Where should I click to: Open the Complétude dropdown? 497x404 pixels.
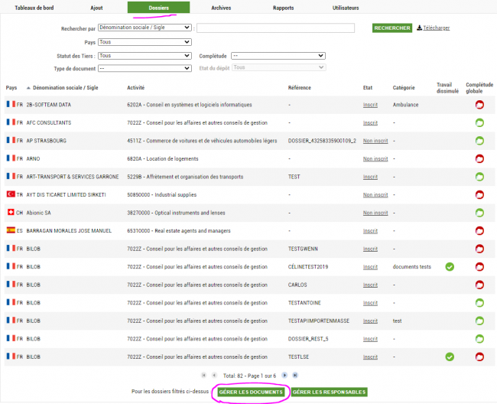point(278,56)
